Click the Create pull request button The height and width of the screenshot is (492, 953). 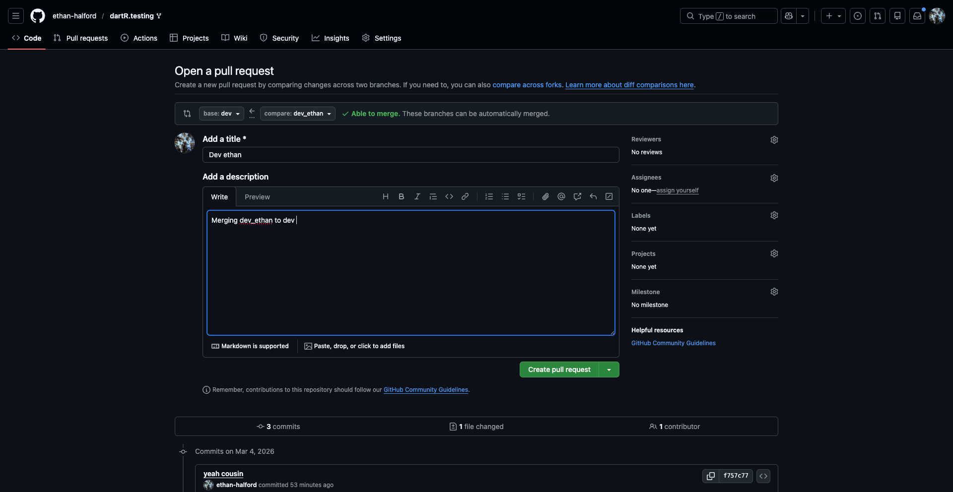point(559,370)
